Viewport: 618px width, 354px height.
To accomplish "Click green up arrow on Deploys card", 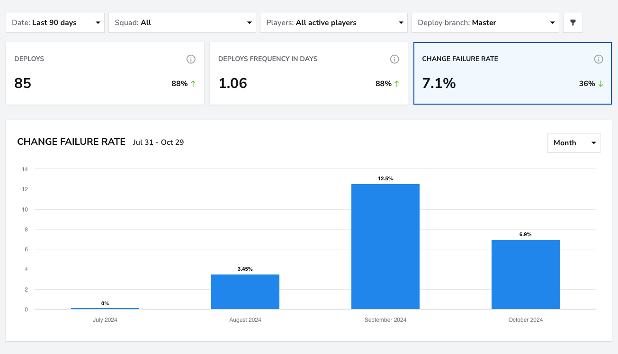I will pyautogui.click(x=193, y=84).
